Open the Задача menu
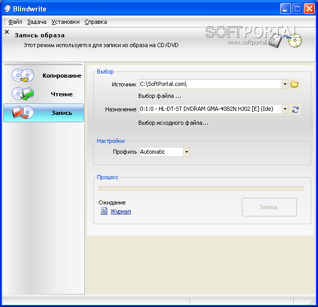 click(37, 22)
